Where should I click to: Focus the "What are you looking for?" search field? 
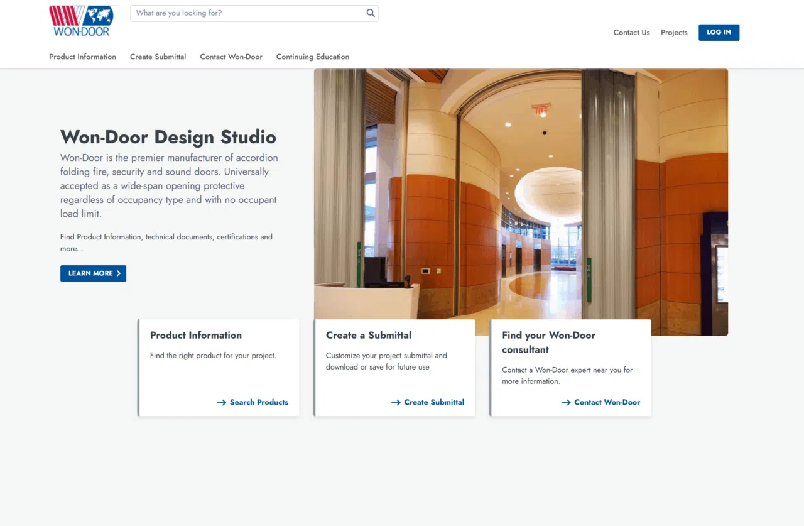click(254, 13)
